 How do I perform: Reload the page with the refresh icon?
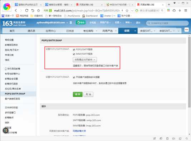(27, 10)
